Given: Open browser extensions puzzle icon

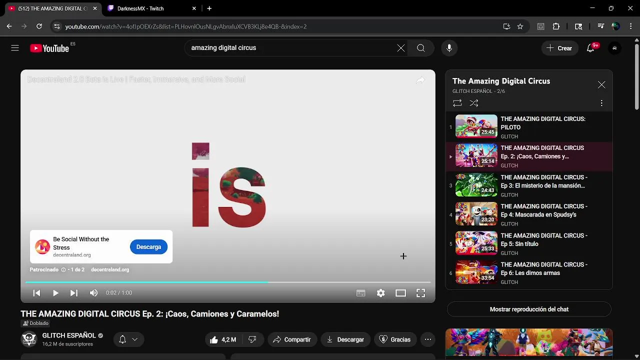Looking at the screenshot, I should pos(556,26).
